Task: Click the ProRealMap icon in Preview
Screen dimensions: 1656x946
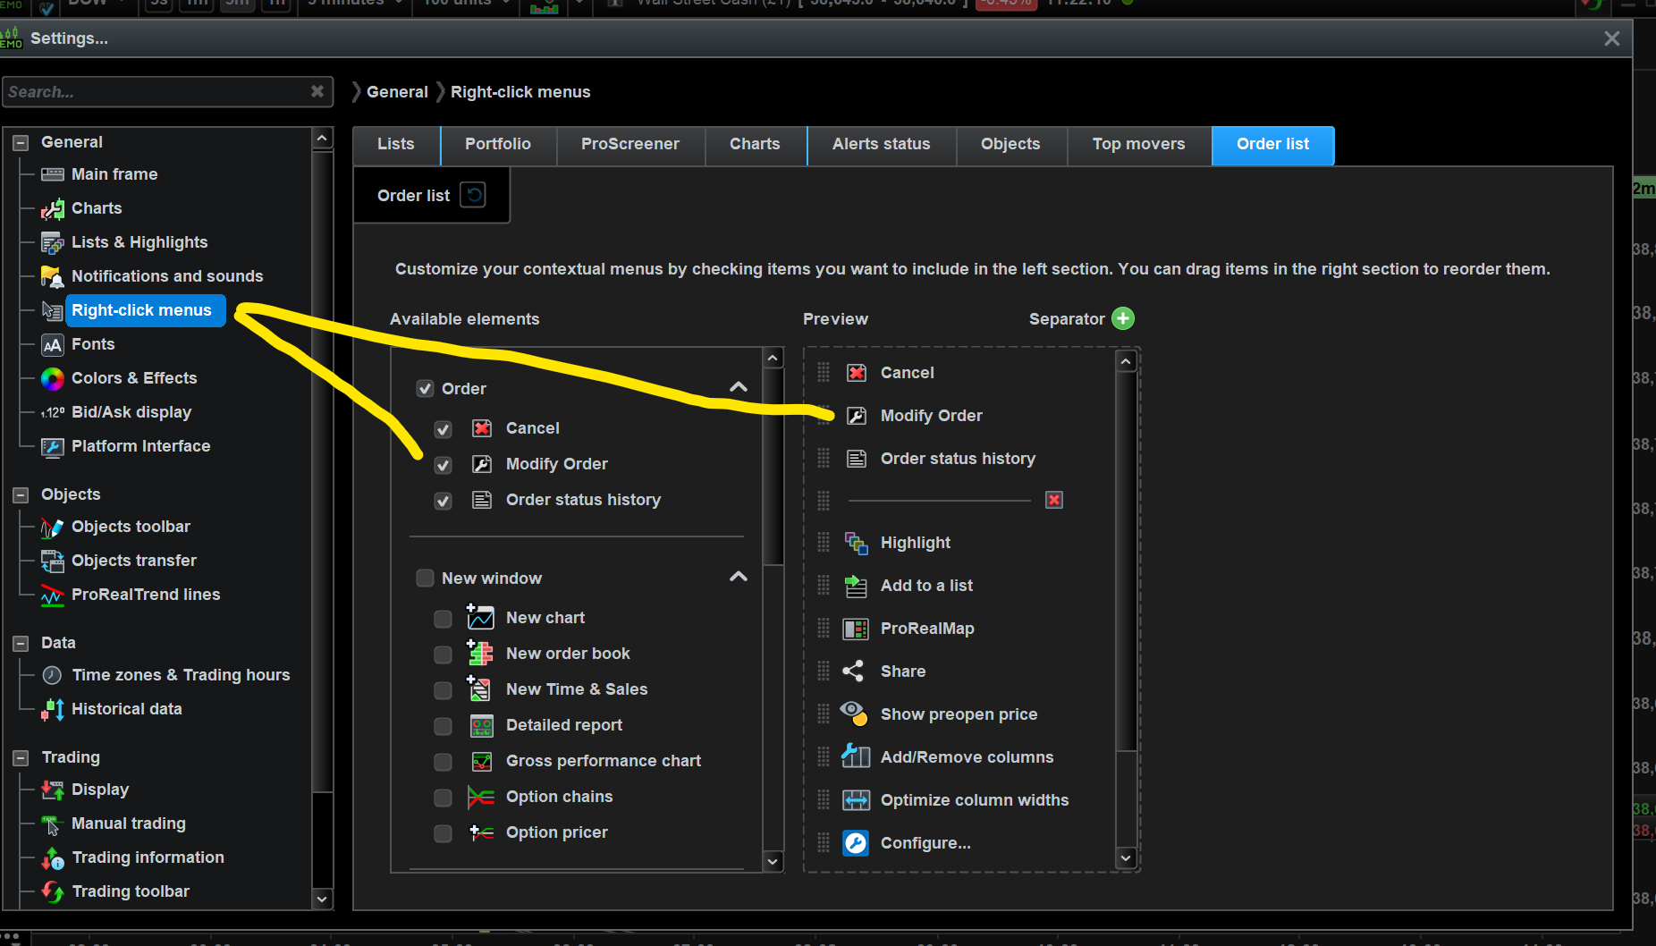Action: pos(856,629)
